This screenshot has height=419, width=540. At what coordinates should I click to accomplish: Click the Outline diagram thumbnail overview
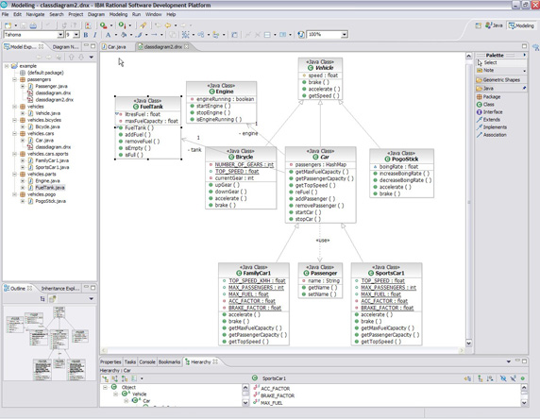point(50,343)
